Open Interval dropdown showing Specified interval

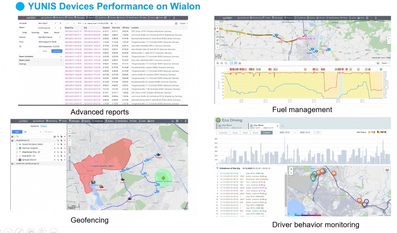(50, 37)
